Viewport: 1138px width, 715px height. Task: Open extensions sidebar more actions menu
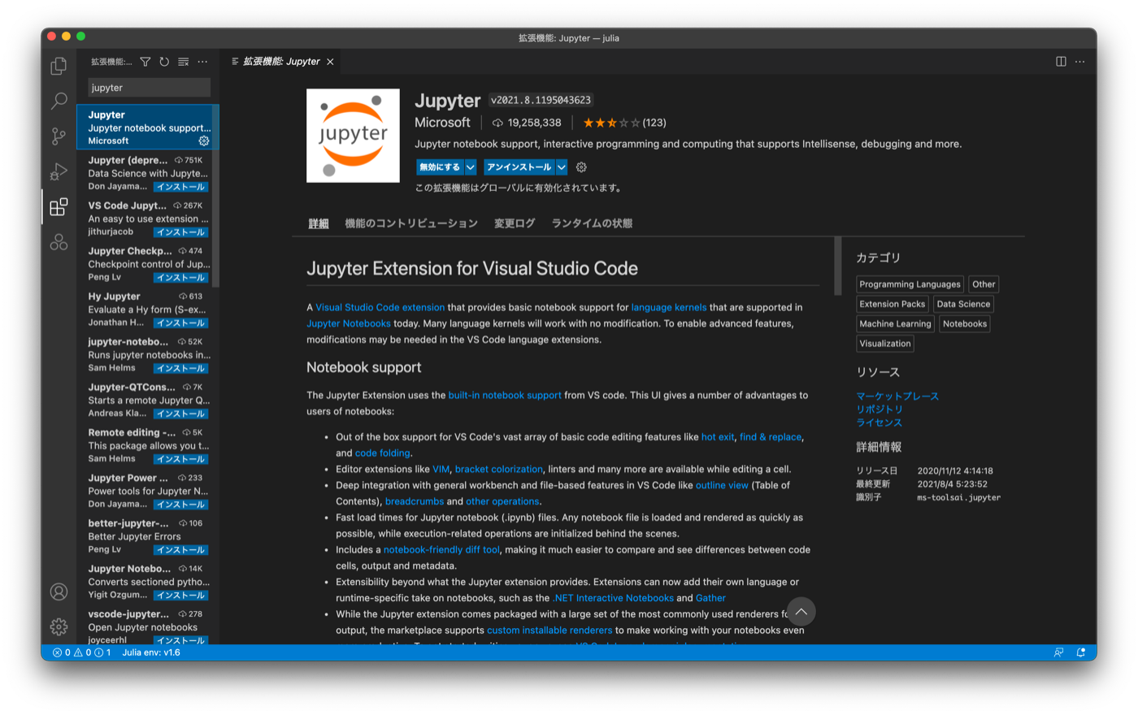(x=202, y=62)
